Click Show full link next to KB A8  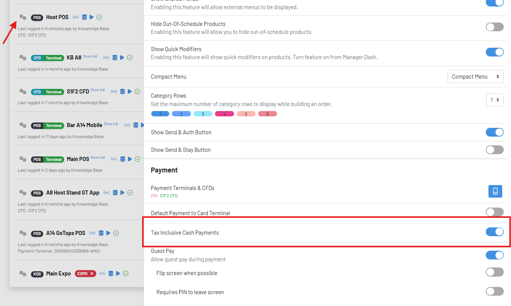coord(90,56)
